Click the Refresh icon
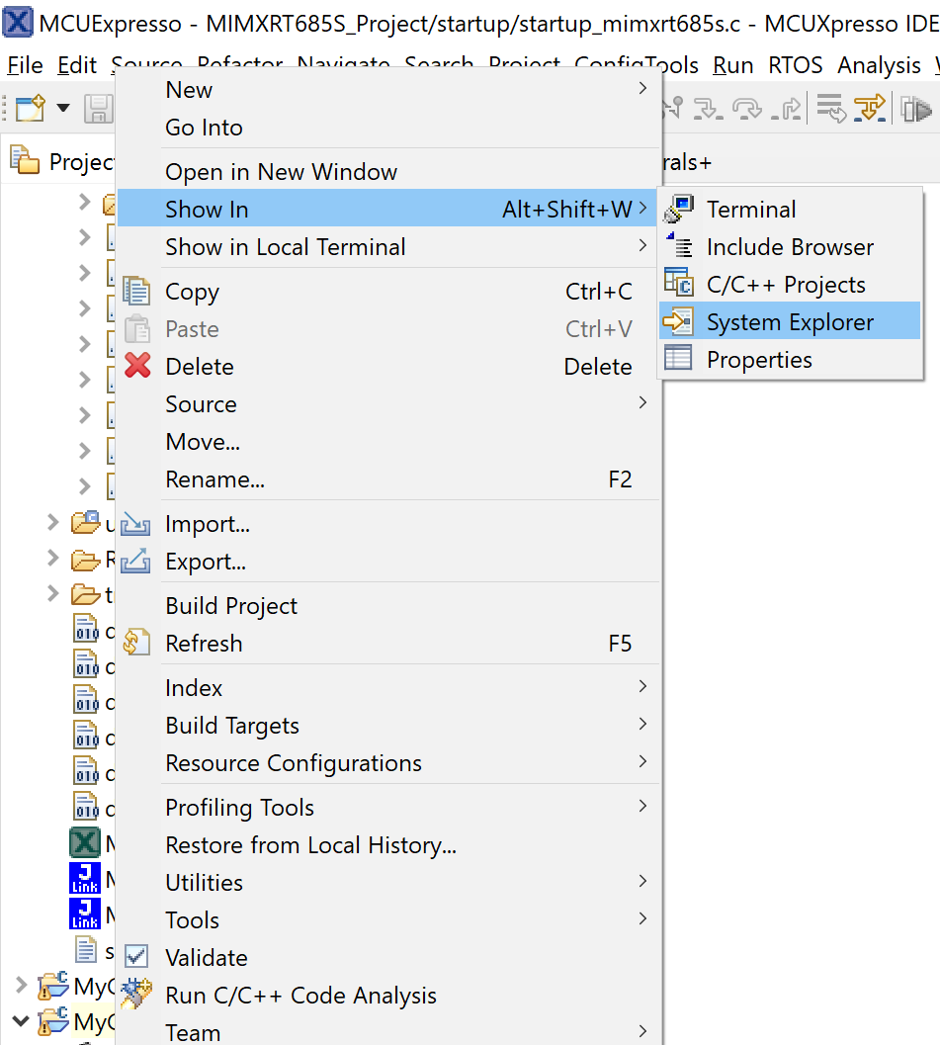The height and width of the screenshot is (1045, 940). (137, 644)
